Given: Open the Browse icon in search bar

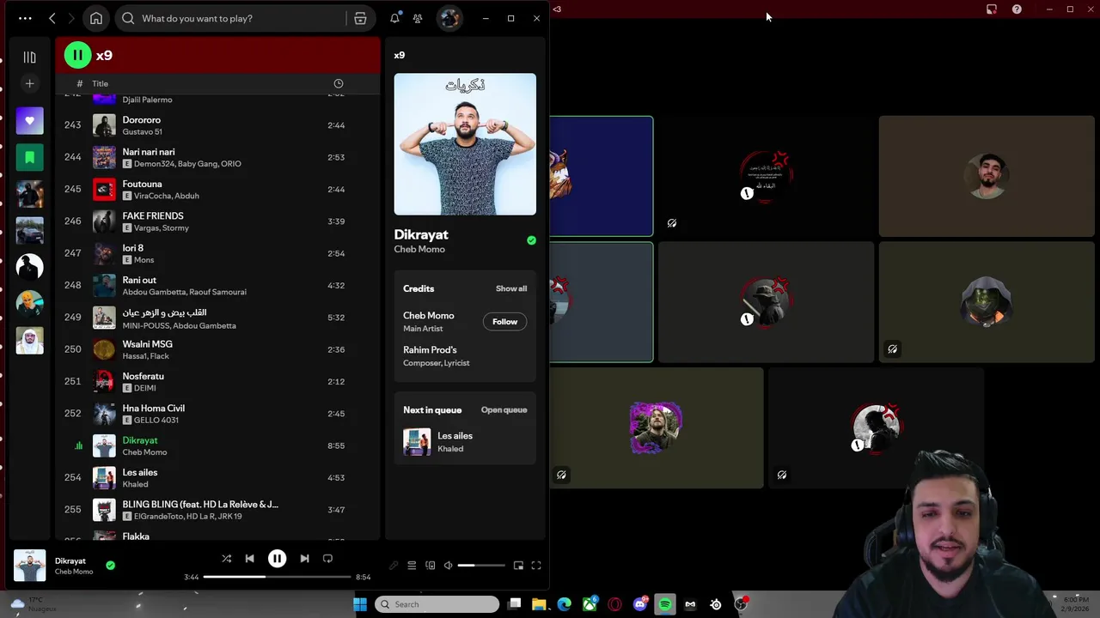Looking at the screenshot, I should coord(360,18).
